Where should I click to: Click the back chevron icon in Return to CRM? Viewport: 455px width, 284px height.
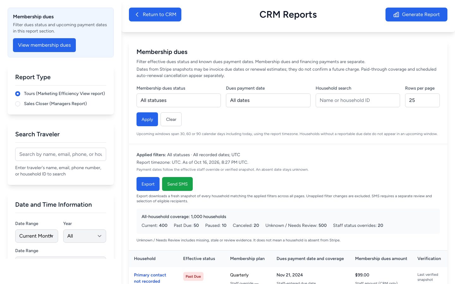point(137,15)
